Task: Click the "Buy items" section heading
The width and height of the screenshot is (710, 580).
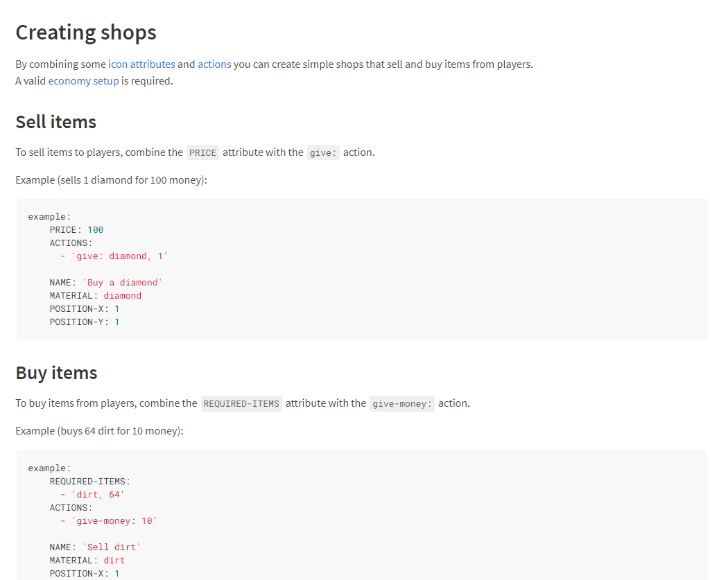Action: 56,373
